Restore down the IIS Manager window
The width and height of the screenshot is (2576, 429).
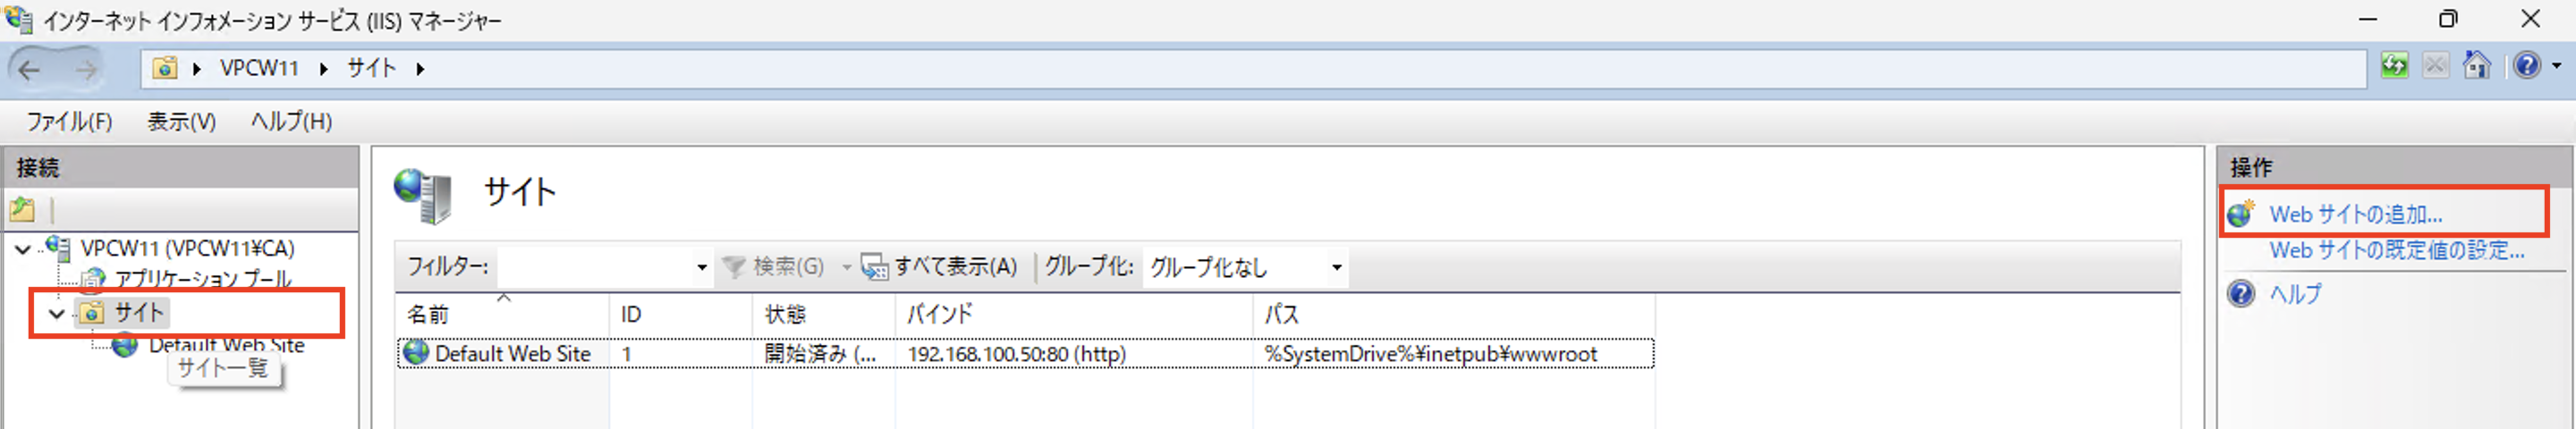tap(2448, 19)
